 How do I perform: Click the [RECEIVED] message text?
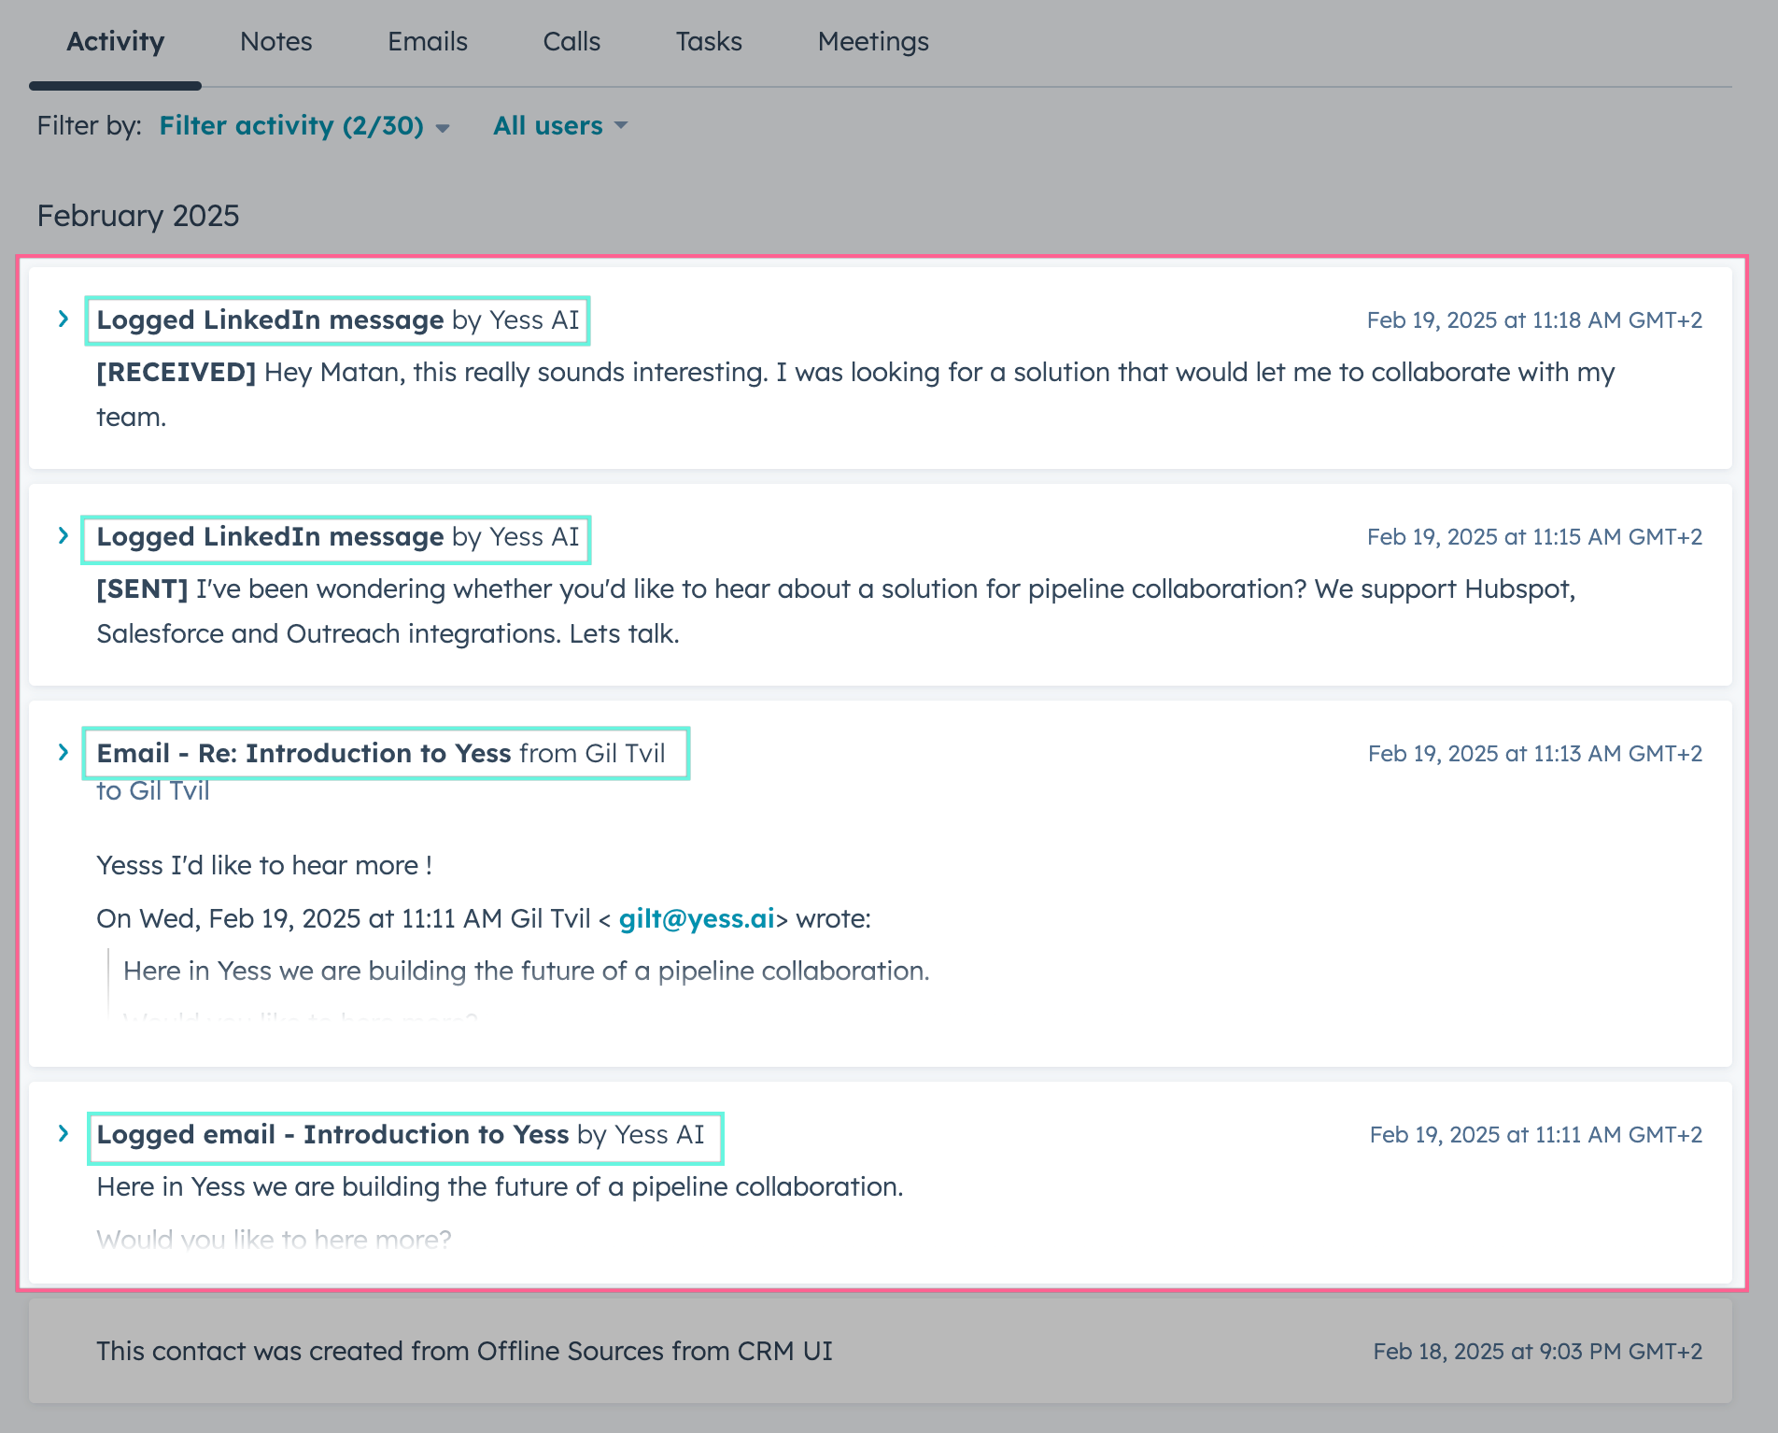[855, 394]
